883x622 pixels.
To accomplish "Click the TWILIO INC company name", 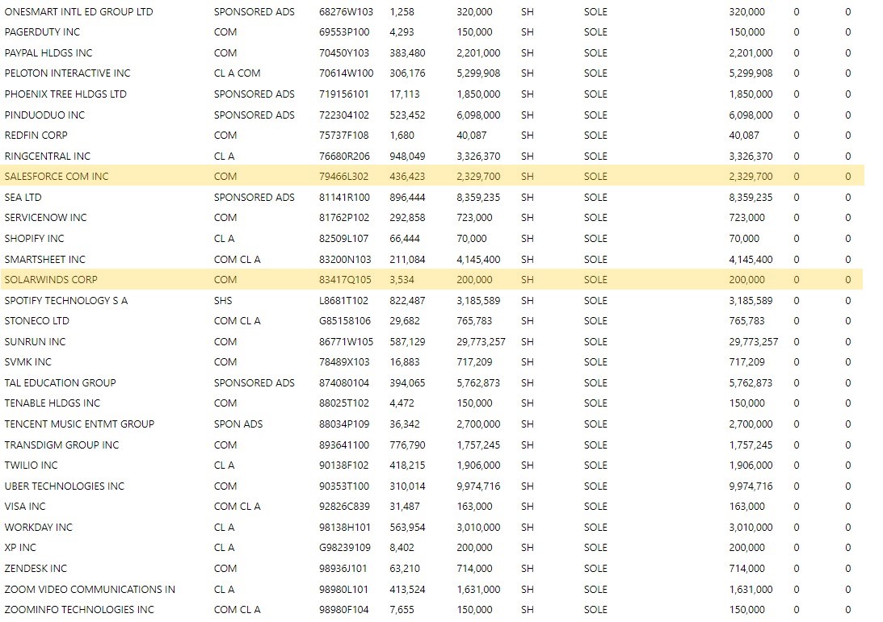I will 32,465.
